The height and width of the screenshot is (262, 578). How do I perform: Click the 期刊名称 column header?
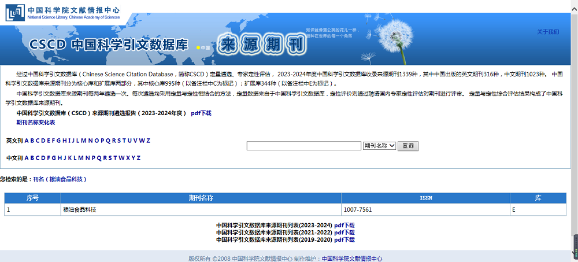pyautogui.click(x=201, y=198)
